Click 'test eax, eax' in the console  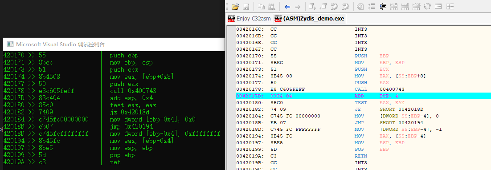click(133, 105)
